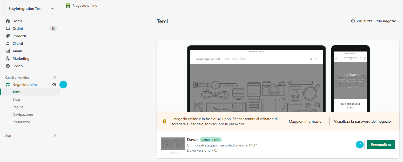Open the Navigazione submenu item

[x=23, y=114]
